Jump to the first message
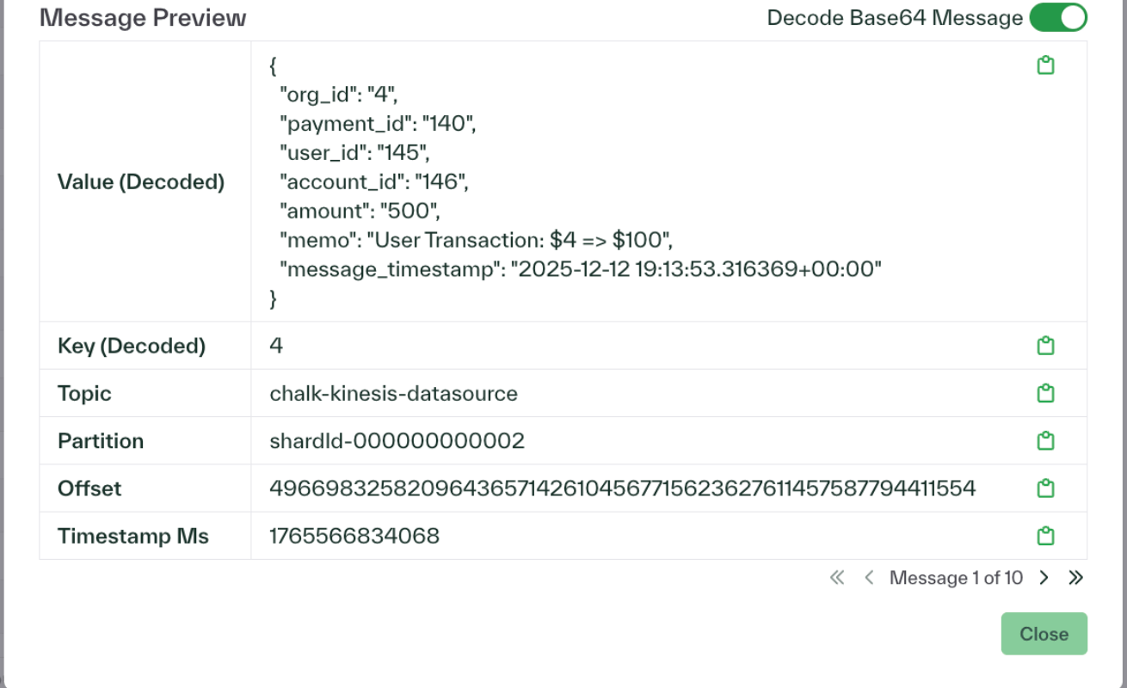The width and height of the screenshot is (1127, 688). click(837, 578)
